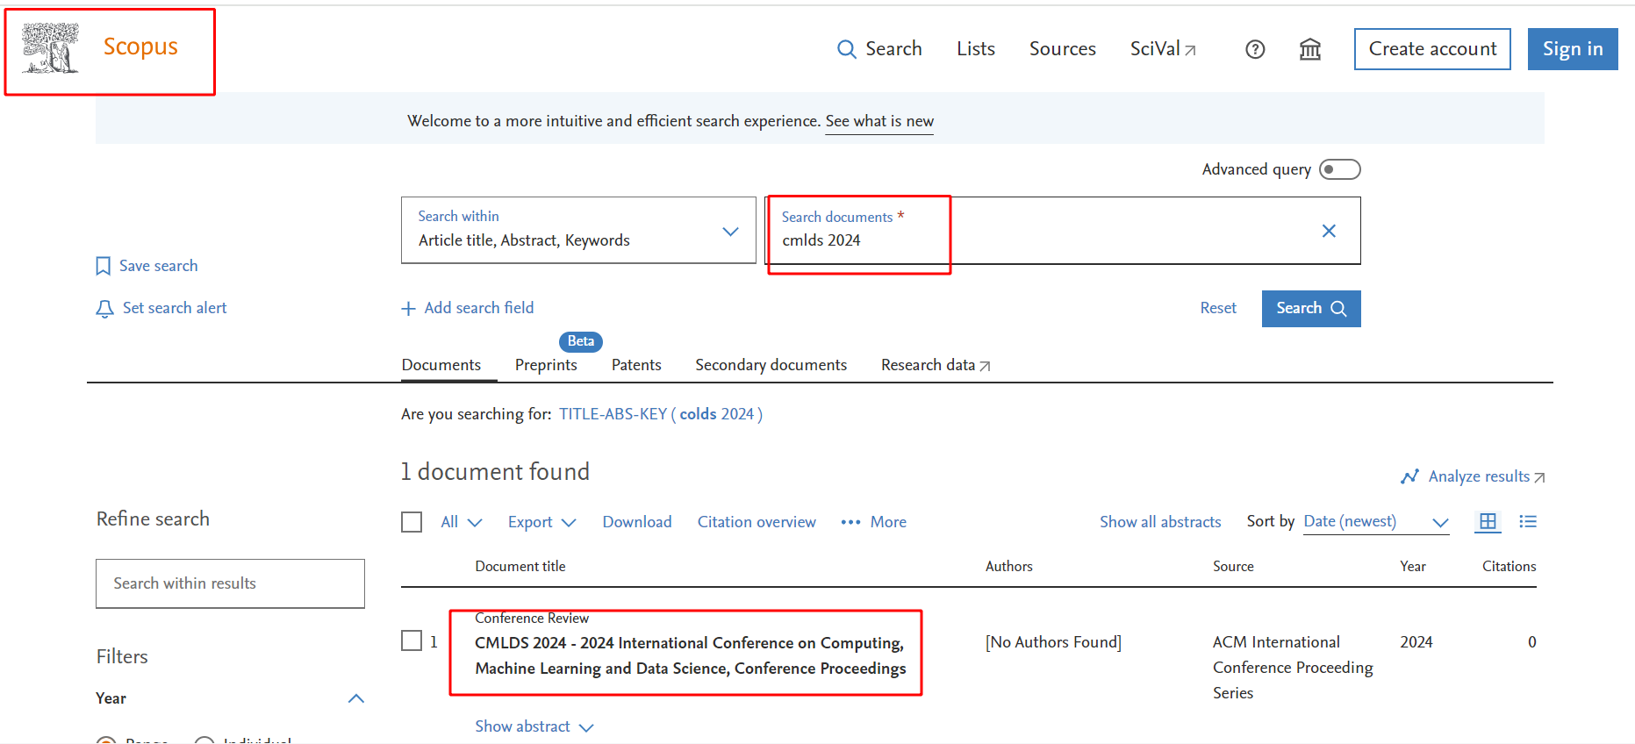Click the [No Authors Found] cell
This screenshot has width=1635, height=744.
pos(1053,642)
